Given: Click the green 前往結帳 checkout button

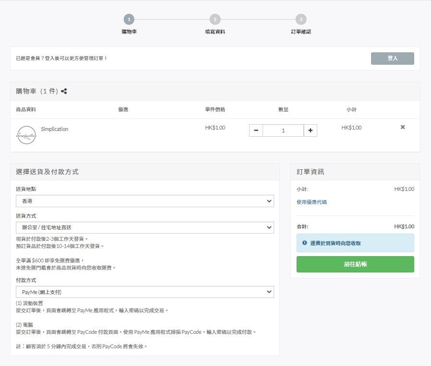Looking at the screenshot, I should pyautogui.click(x=355, y=264).
